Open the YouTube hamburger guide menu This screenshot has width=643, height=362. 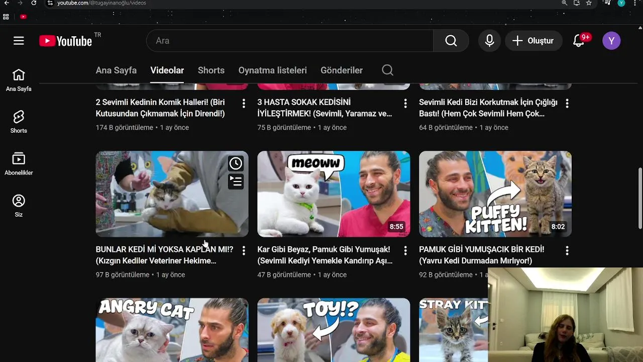point(19,41)
